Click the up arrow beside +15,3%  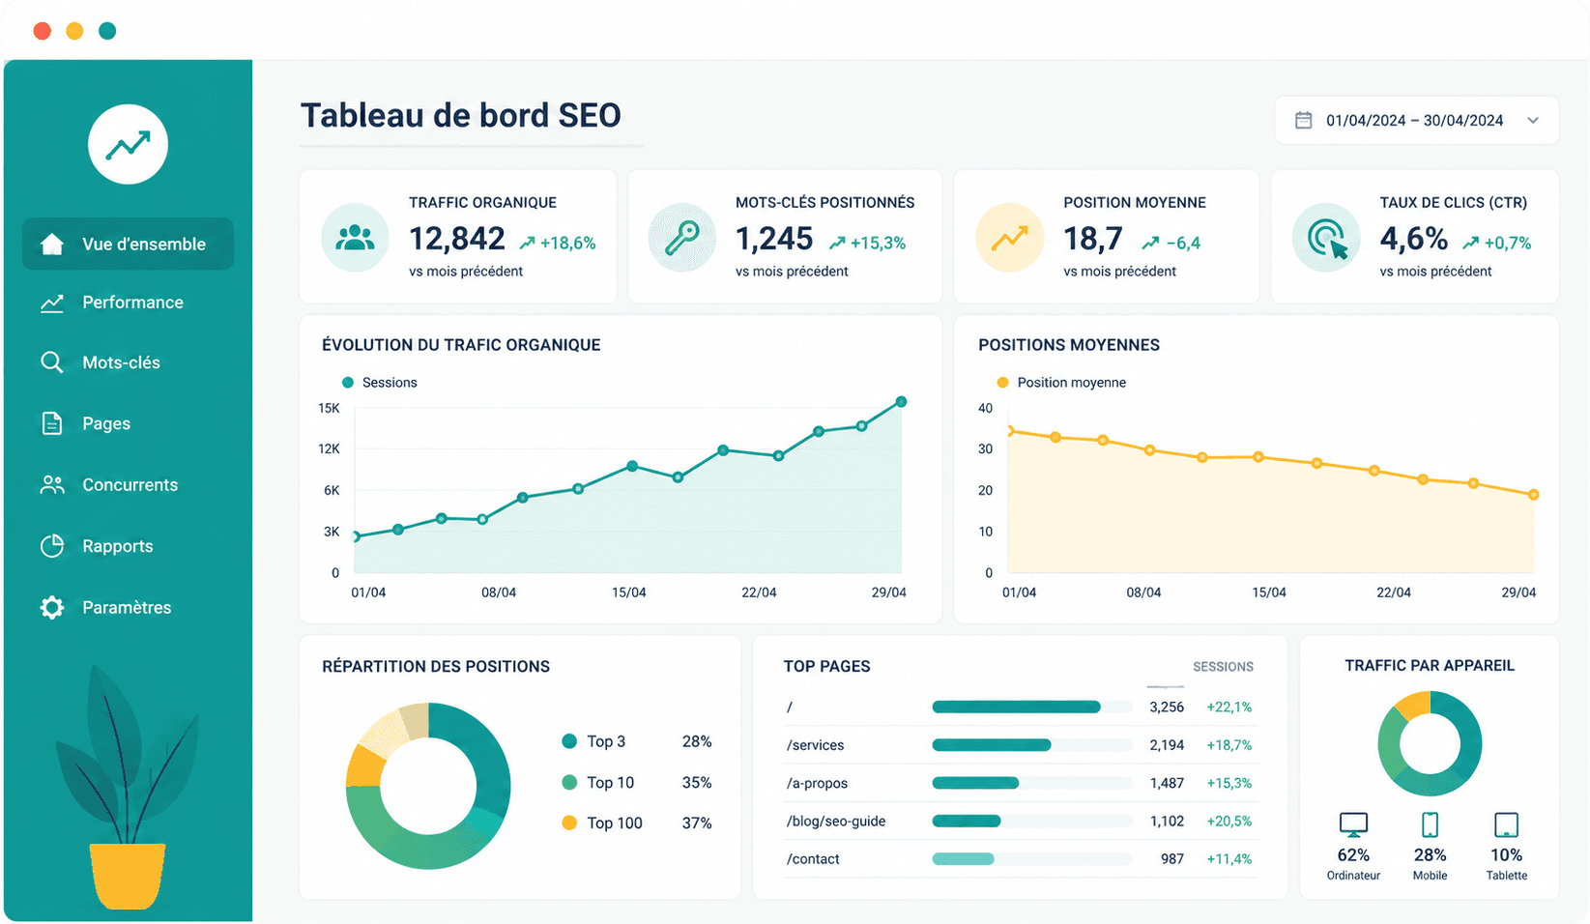click(x=837, y=243)
